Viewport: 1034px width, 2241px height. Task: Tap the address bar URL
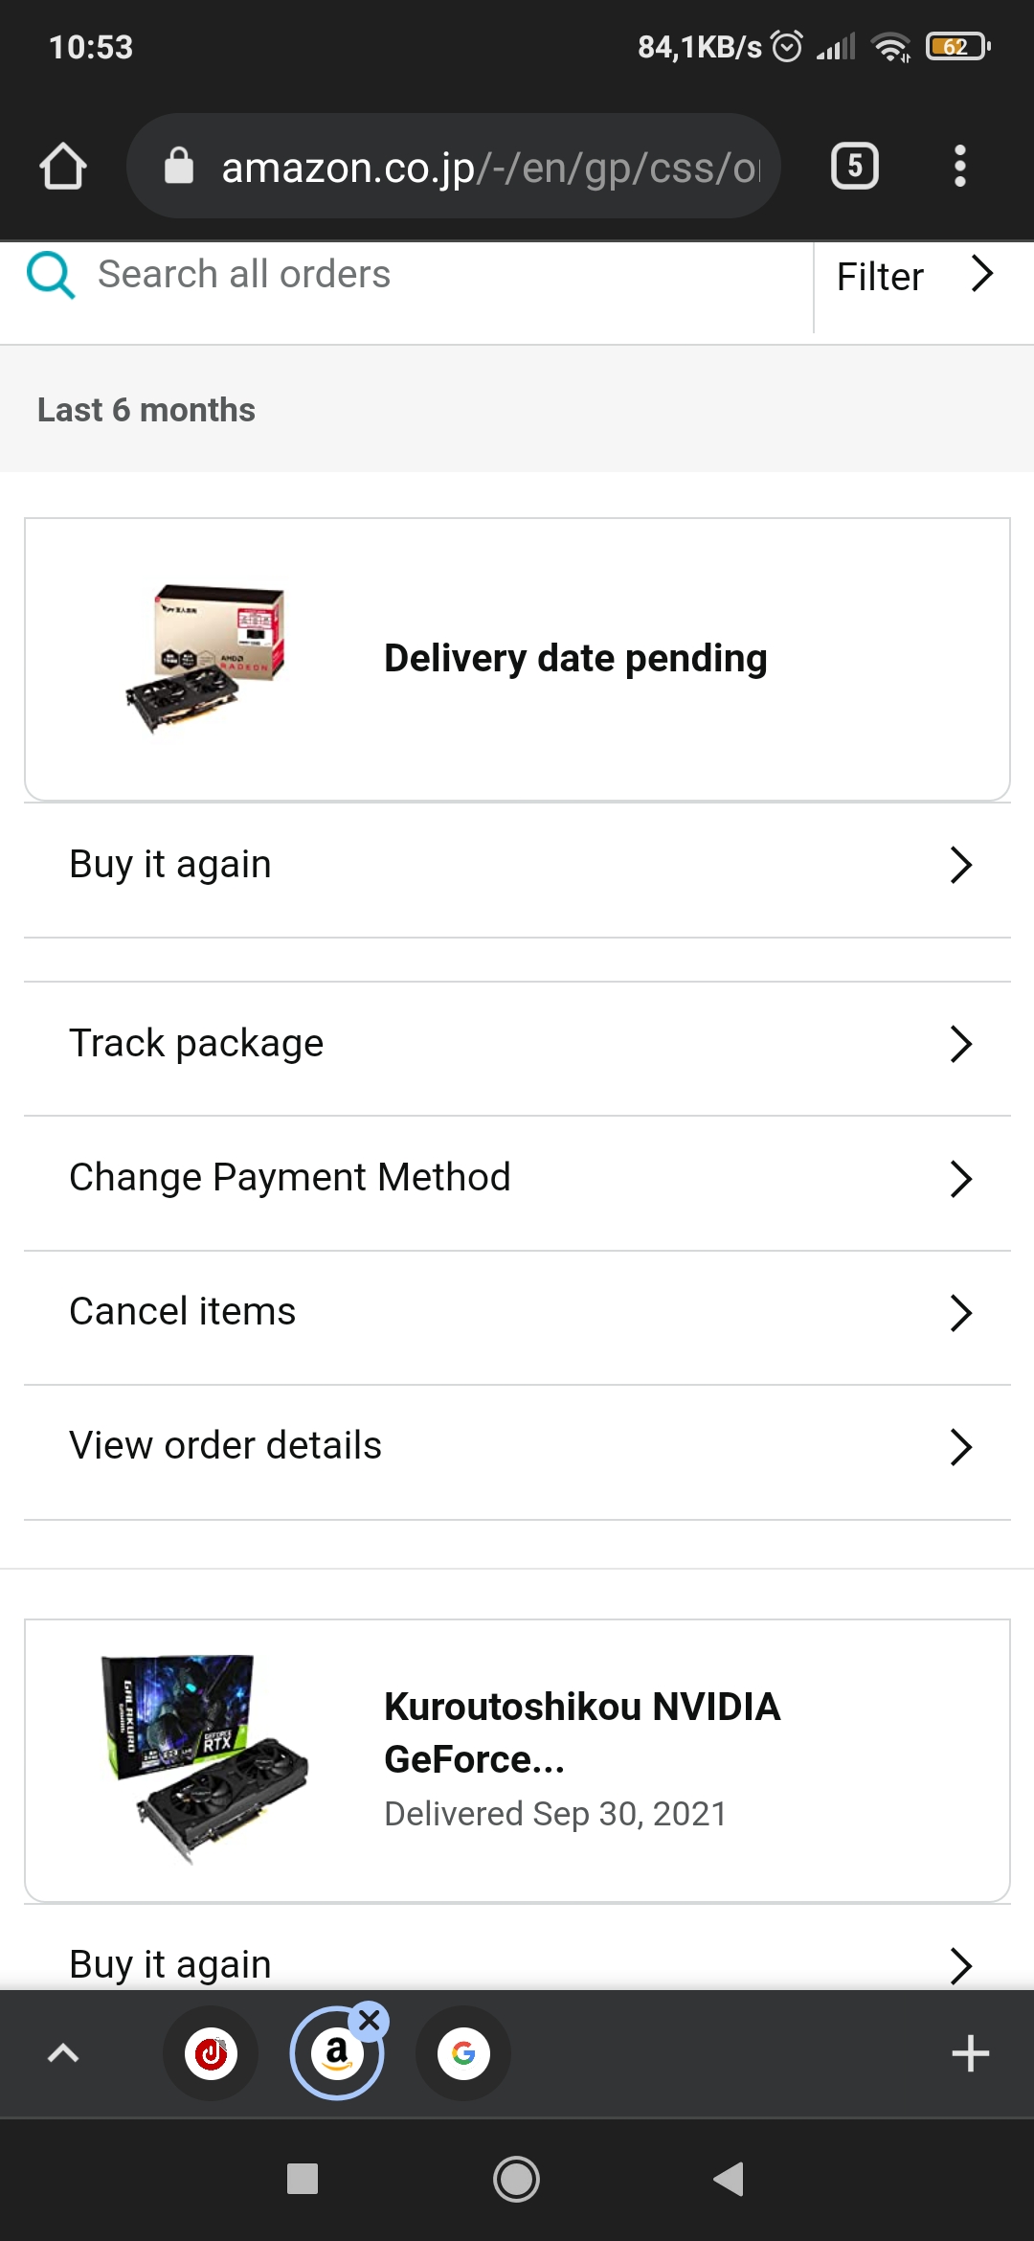coord(488,168)
